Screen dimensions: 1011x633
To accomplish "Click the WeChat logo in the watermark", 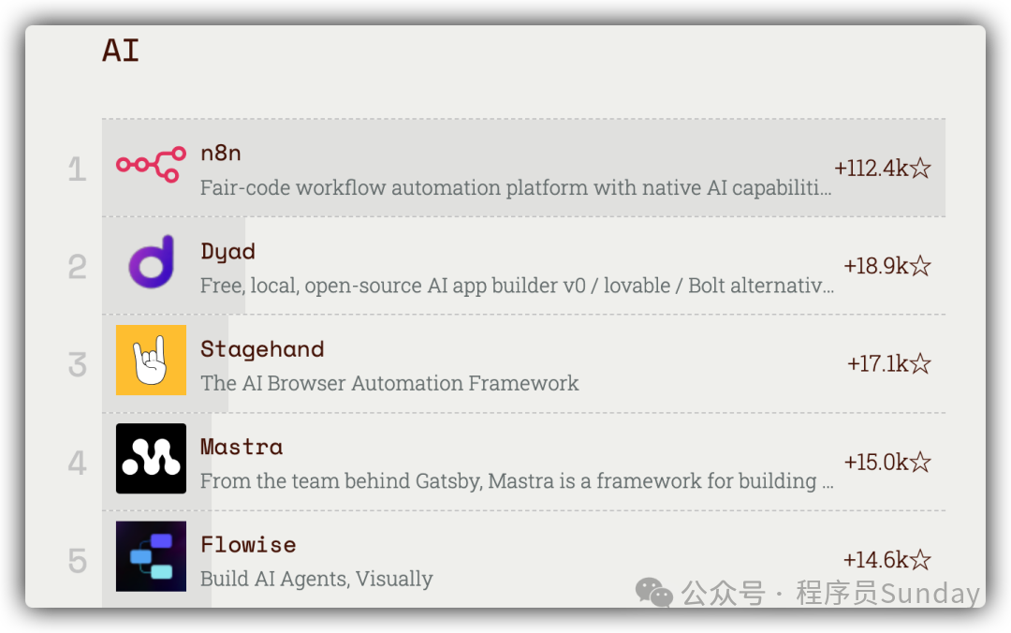I will pos(653,593).
